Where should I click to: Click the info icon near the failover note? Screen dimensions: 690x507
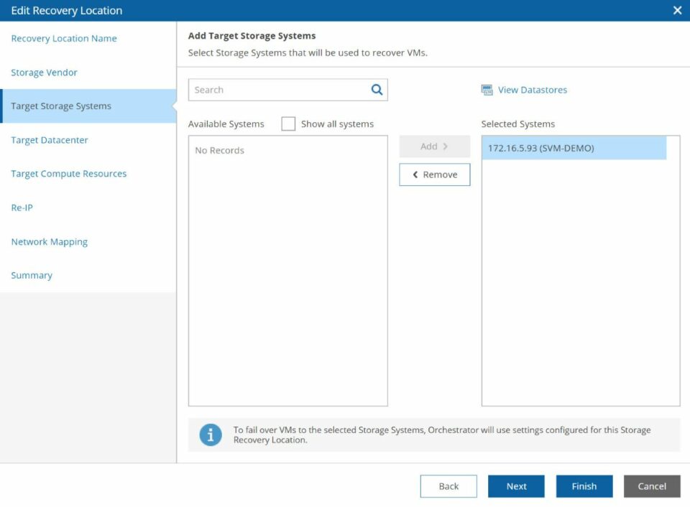click(209, 434)
